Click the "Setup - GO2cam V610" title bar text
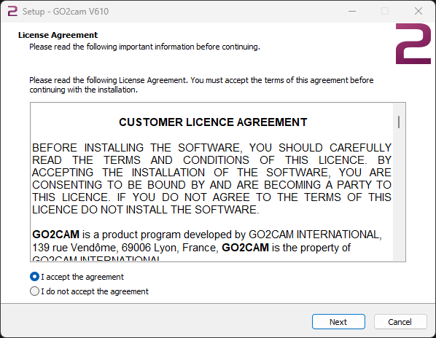Viewport: 436px width, 338px height. click(66, 12)
